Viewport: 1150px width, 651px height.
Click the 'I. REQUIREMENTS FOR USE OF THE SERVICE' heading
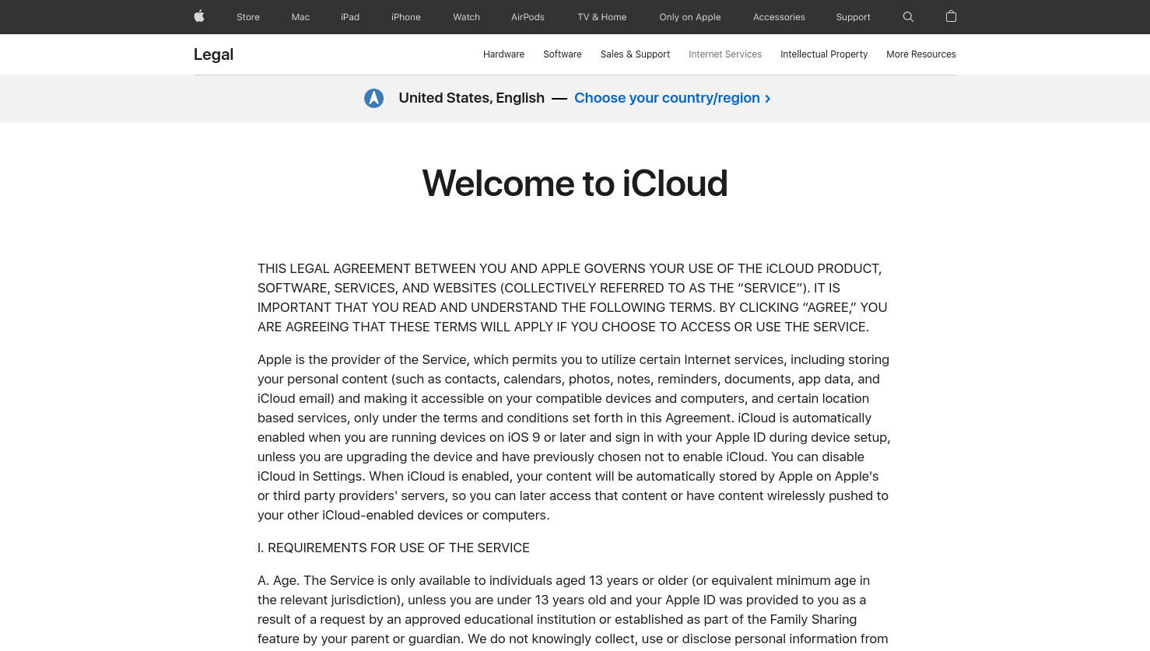coord(394,548)
